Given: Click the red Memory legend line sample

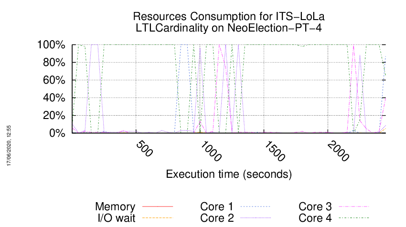Looking at the screenshot, I should [x=158, y=206].
